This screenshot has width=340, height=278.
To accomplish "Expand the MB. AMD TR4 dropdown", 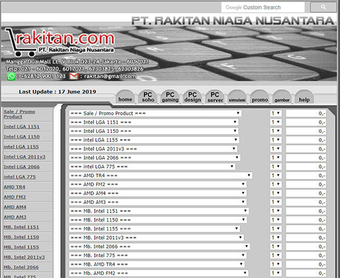I will click(157, 264).
